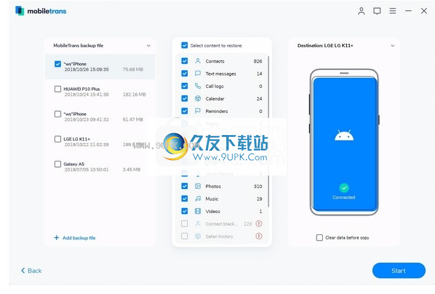Uncheck the Contacts checkbox
Image resolution: width=435 pixels, height=294 pixels.
pos(185,61)
